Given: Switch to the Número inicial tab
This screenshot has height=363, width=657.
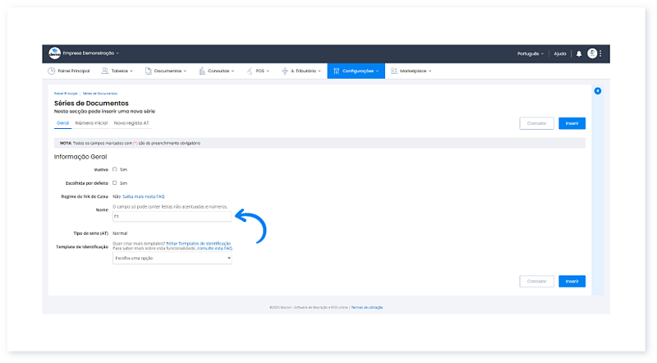Looking at the screenshot, I should [x=91, y=122].
